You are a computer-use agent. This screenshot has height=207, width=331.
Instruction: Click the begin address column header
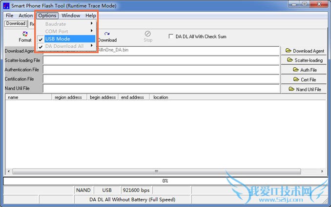point(103,97)
